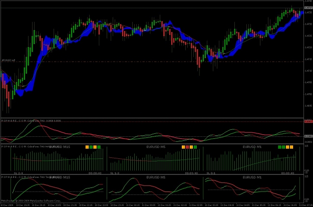Click the 1.4720 price level on the axis
Screen dimensions: 313x207
(x=308, y=48)
